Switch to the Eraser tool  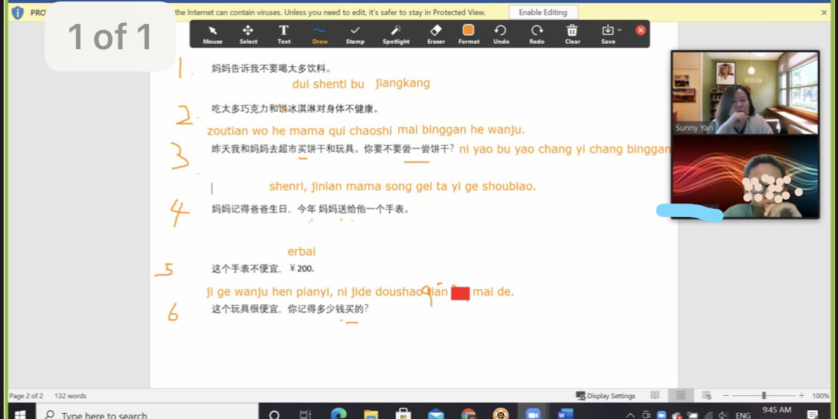pos(436,34)
